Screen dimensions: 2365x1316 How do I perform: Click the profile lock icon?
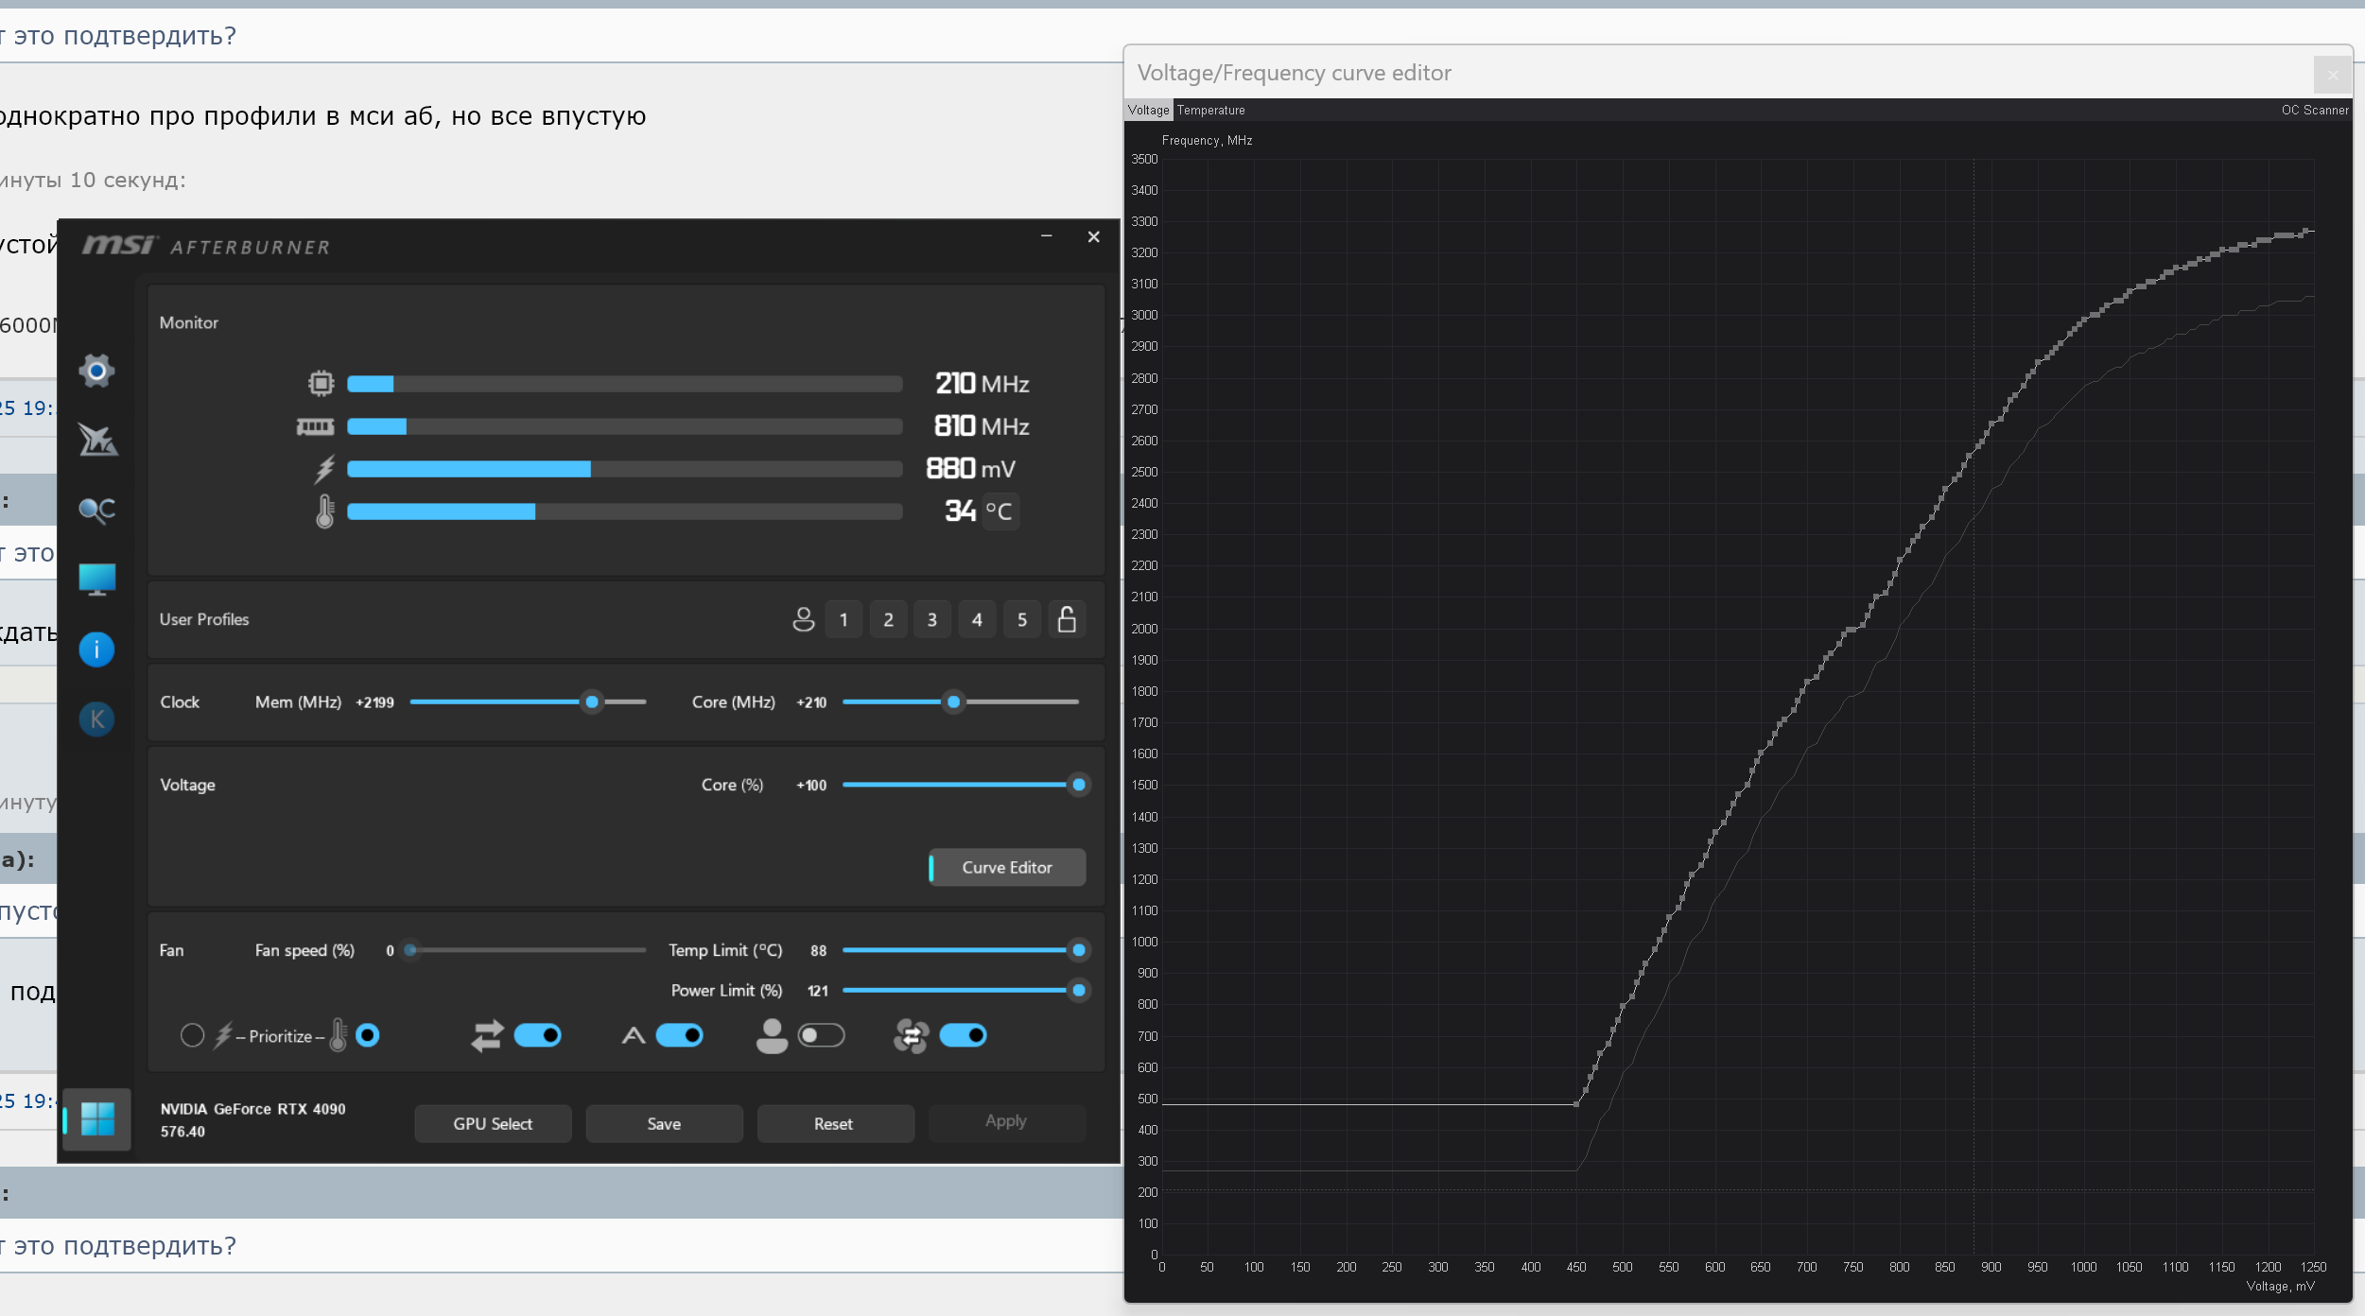[1067, 619]
